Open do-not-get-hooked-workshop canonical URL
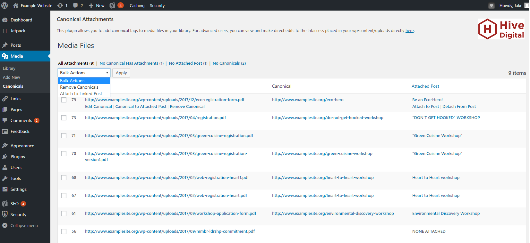This screenshot has height=243, width=530. coord(328,117)
